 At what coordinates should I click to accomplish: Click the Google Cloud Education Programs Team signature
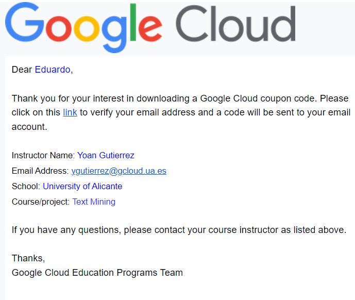click(x=97, y=273)
